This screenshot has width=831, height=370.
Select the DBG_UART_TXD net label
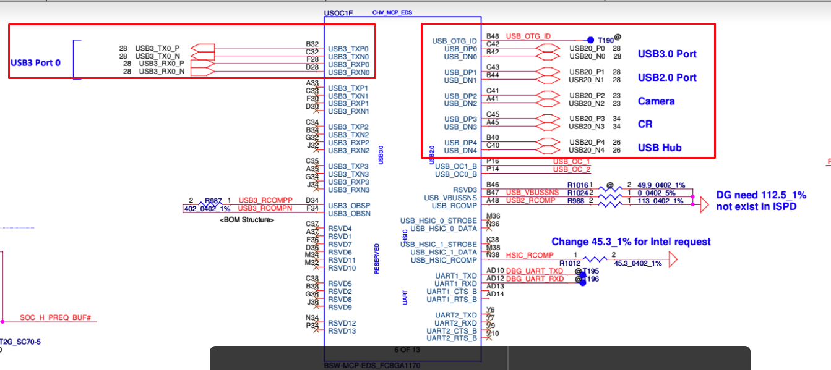point(535,271)
